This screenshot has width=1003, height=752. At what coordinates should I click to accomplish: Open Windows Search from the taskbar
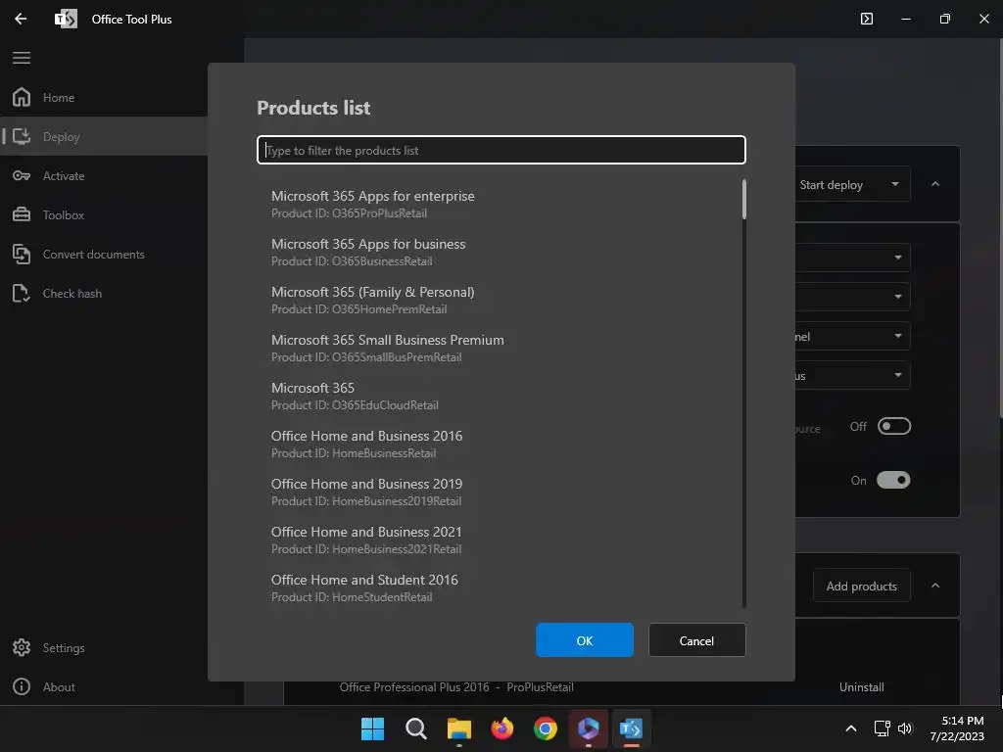point(415,728)
